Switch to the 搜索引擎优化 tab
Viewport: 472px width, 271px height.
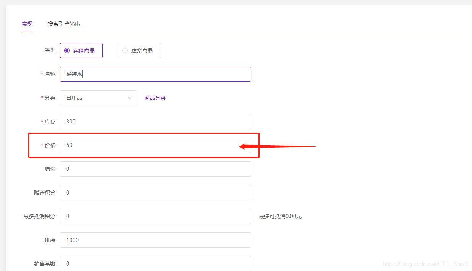63,23
